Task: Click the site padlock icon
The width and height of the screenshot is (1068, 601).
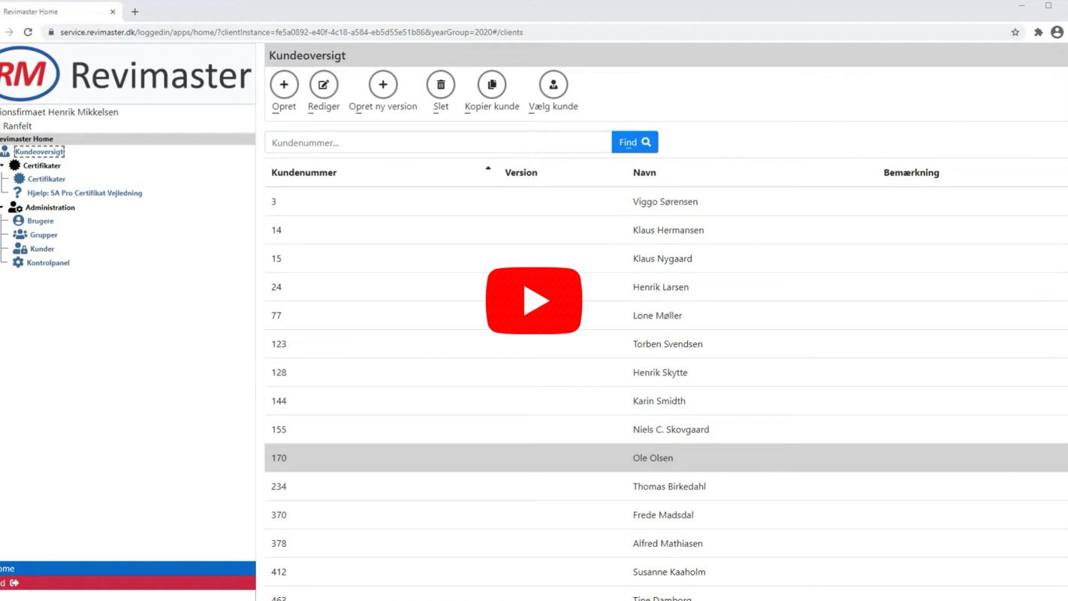Action: [51, 32]
